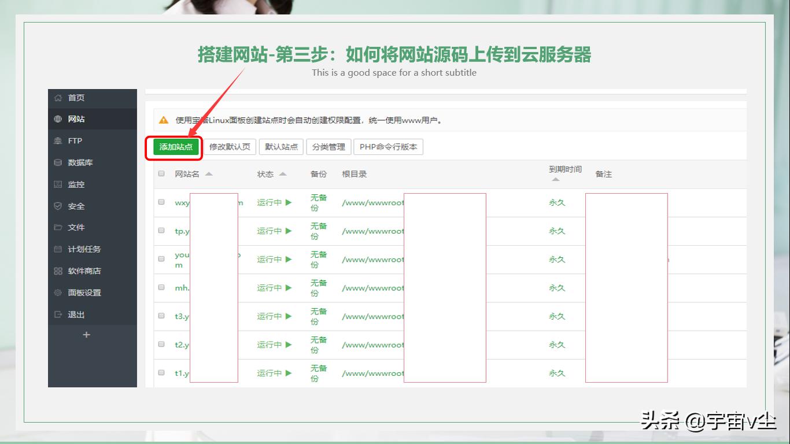Enable the checkbox beside the t1.y site
790x444 pixels.
point(162,373)
